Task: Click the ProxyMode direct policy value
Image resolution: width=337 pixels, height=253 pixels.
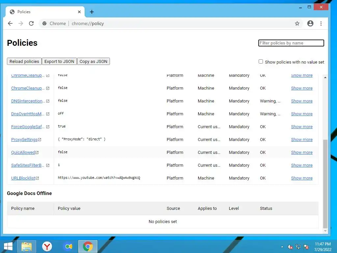Action: [x=82, y=139]
